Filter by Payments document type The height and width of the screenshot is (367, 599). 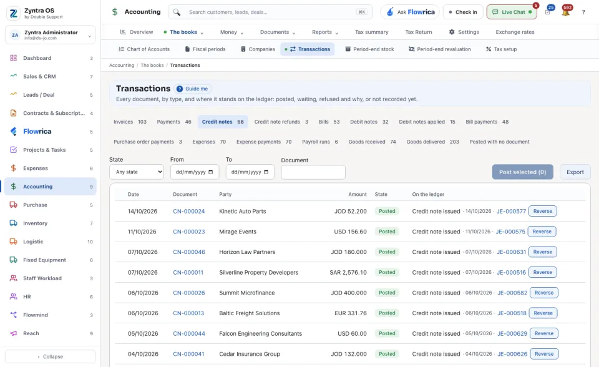[x=174, y=122]
